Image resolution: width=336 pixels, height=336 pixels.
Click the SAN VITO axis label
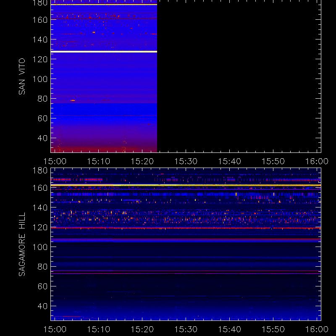click(x=22, y=76)
